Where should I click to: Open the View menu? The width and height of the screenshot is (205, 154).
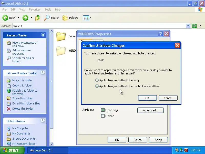pos(22,9)
